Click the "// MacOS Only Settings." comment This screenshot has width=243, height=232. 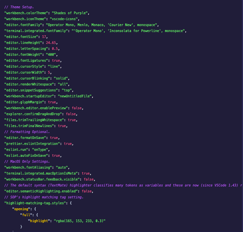coord(27,161)
